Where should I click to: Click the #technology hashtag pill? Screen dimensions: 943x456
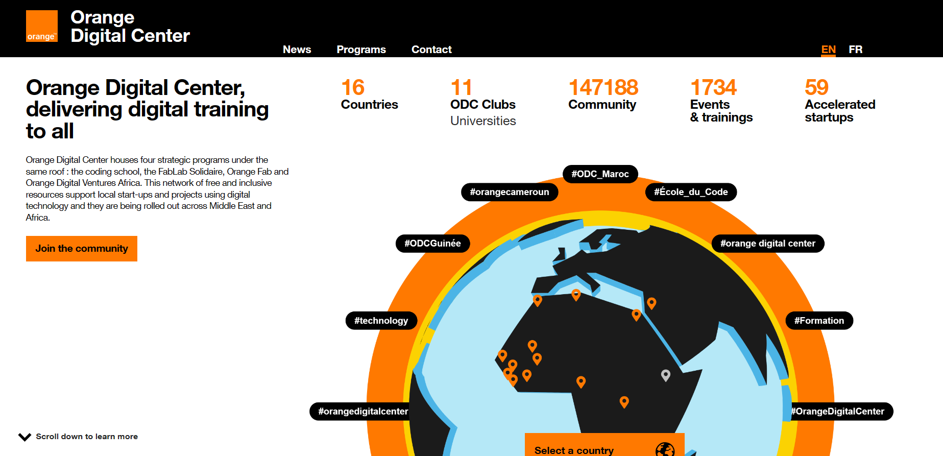pyautogui.click(x=381, y=321)
